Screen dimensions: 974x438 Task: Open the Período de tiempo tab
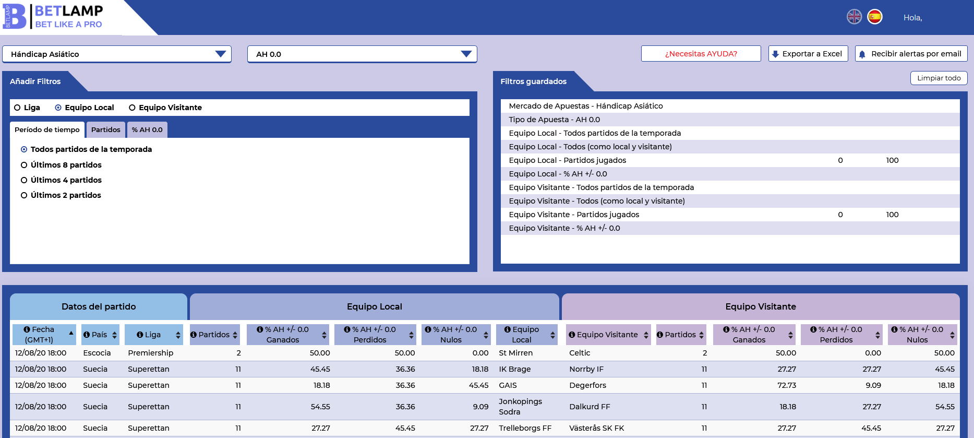pyautogui.click(x=47, y=130)
